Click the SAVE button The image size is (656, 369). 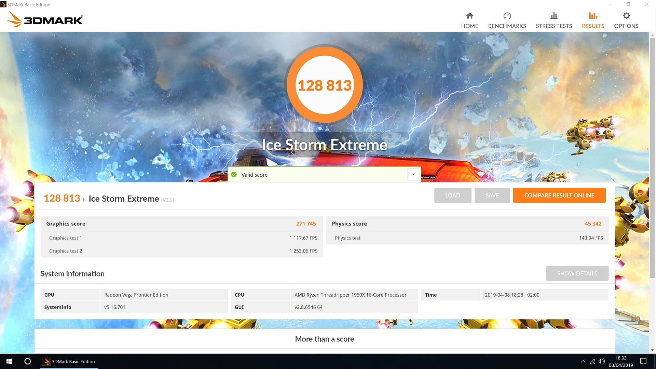492,195
